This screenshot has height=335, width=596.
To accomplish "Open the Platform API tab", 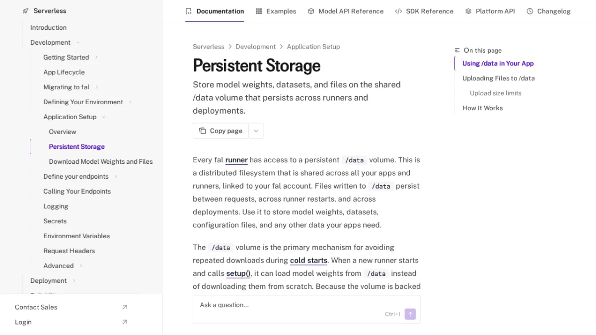I will pos(490,11).
